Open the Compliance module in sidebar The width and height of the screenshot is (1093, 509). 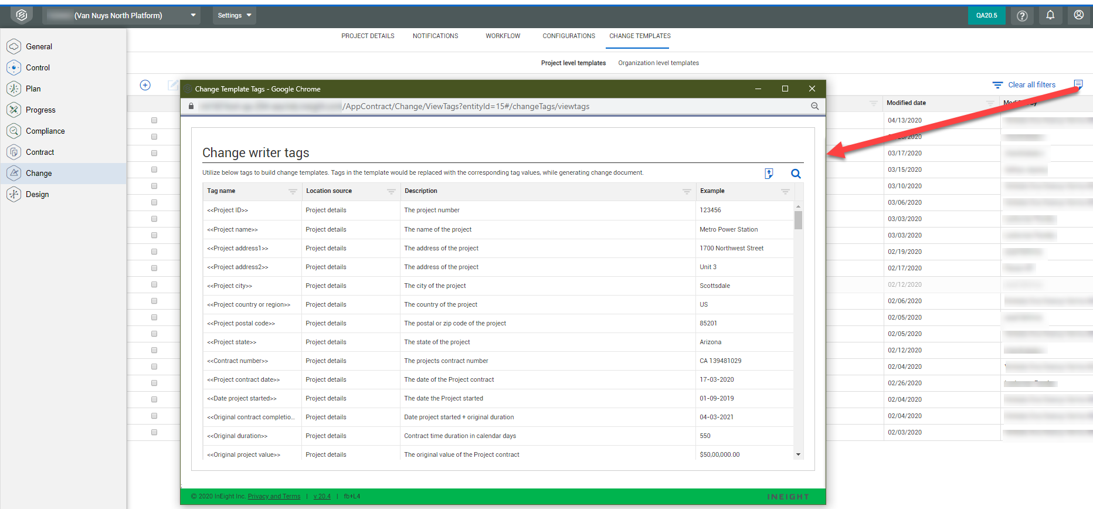pyautogui.click(x=45, y=131)
